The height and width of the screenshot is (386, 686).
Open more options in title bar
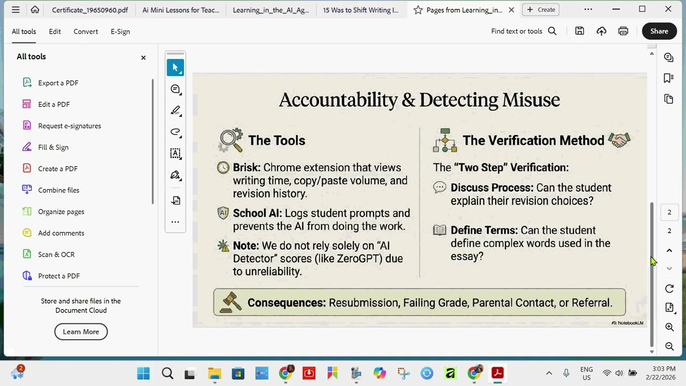[588, 10]
